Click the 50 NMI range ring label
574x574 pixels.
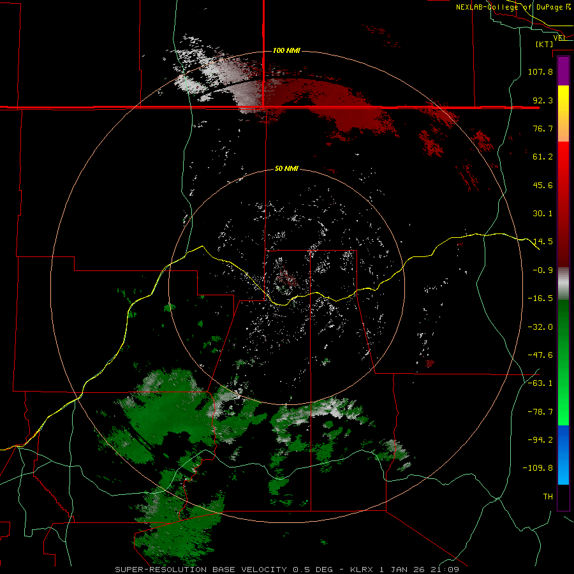(x=286, y=168)
